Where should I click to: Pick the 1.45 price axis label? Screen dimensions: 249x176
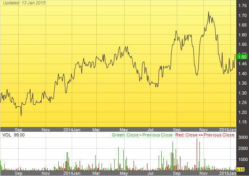click(243, 64)
